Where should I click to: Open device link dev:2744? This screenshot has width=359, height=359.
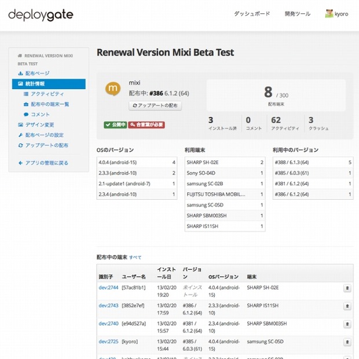pos(108,288)
